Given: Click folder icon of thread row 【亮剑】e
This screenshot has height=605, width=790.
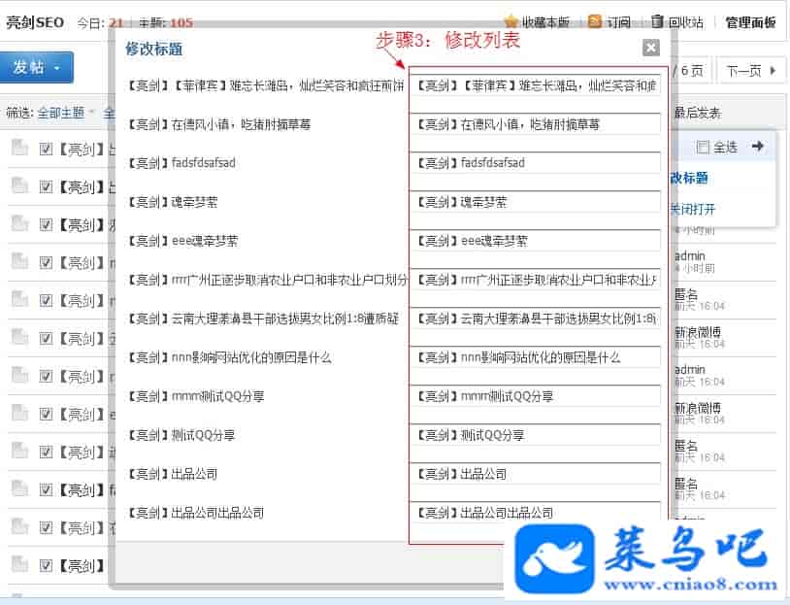Looking at the screenshot, I should coord(19,413).
